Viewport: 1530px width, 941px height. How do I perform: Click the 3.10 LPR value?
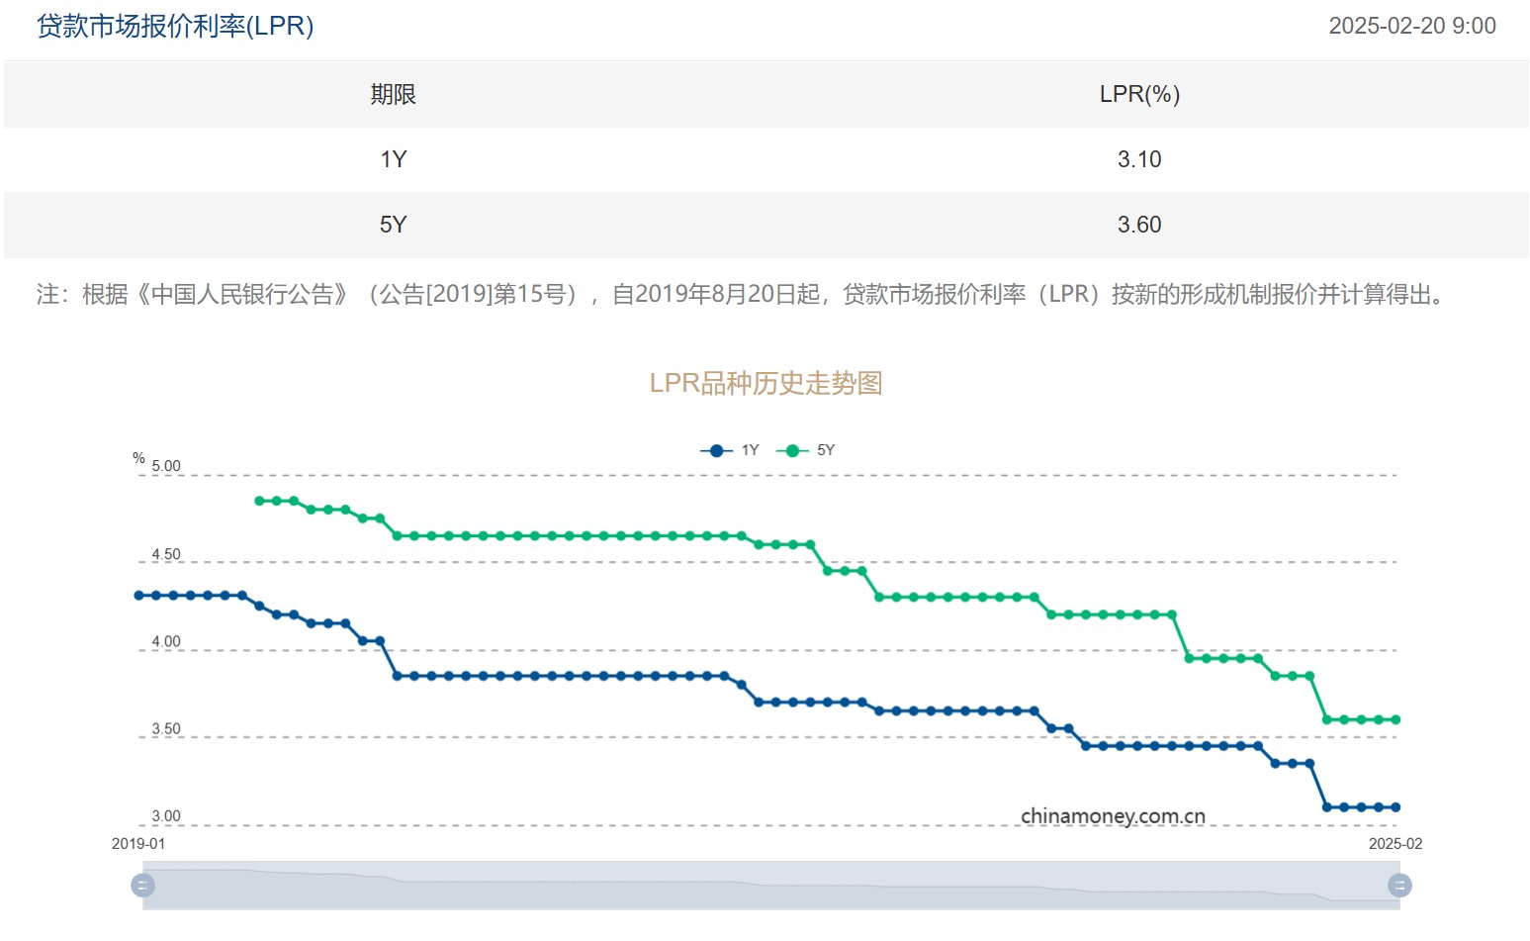coord(1138,159)
